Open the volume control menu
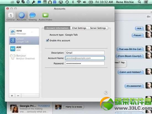This screenshot has height=114, width=152. 85,2
